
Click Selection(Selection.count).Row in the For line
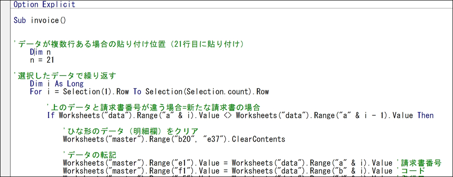207,92
